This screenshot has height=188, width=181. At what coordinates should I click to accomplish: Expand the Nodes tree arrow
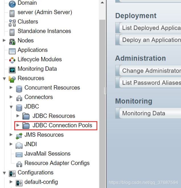point(4,40)
